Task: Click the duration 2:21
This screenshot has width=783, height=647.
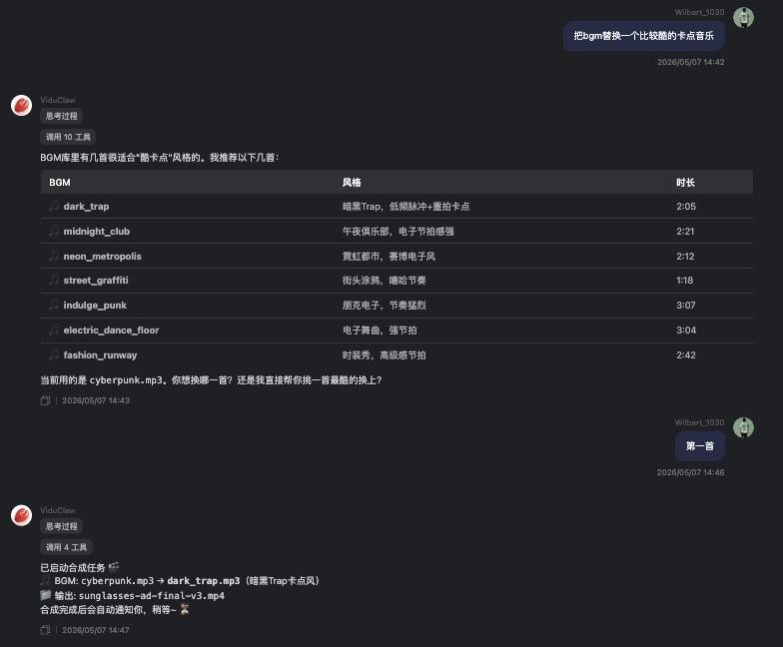Action: pyautogui.click(x=685, y=232)
